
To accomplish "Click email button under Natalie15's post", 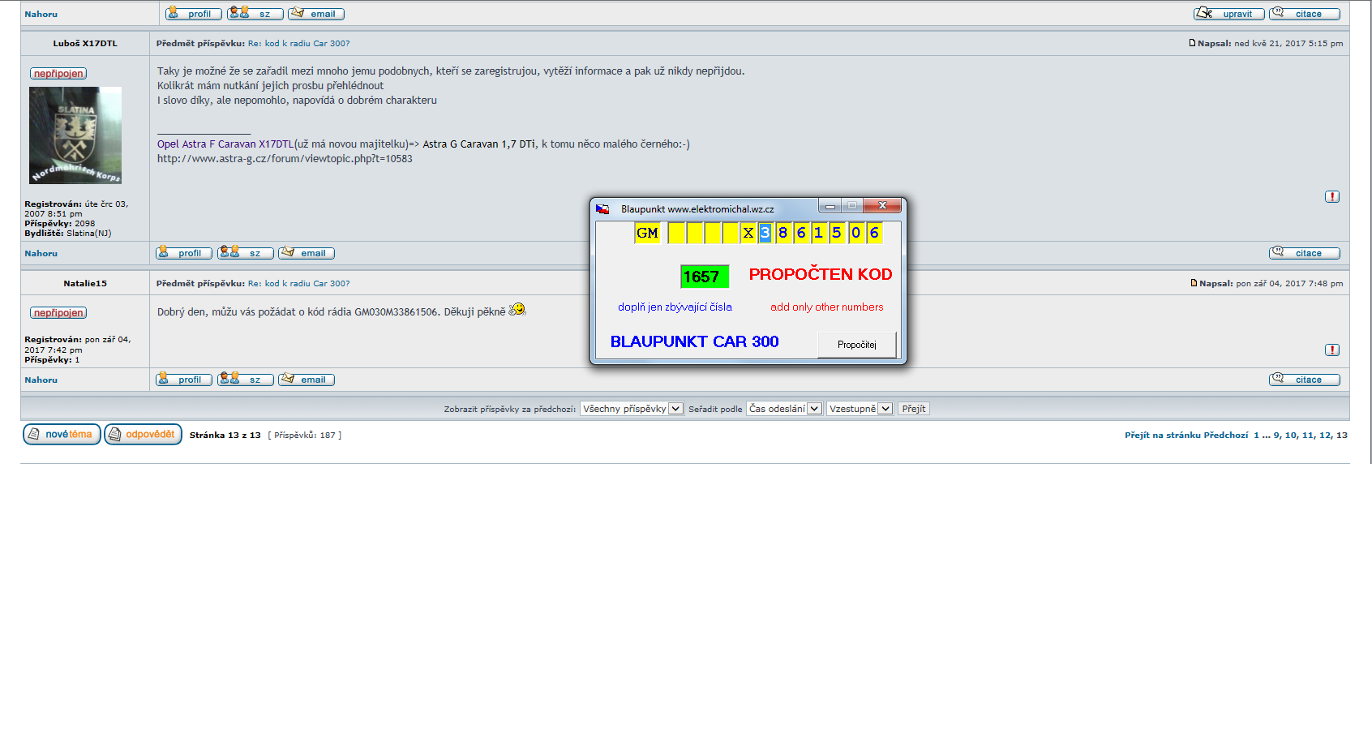I will coord(307,380).
